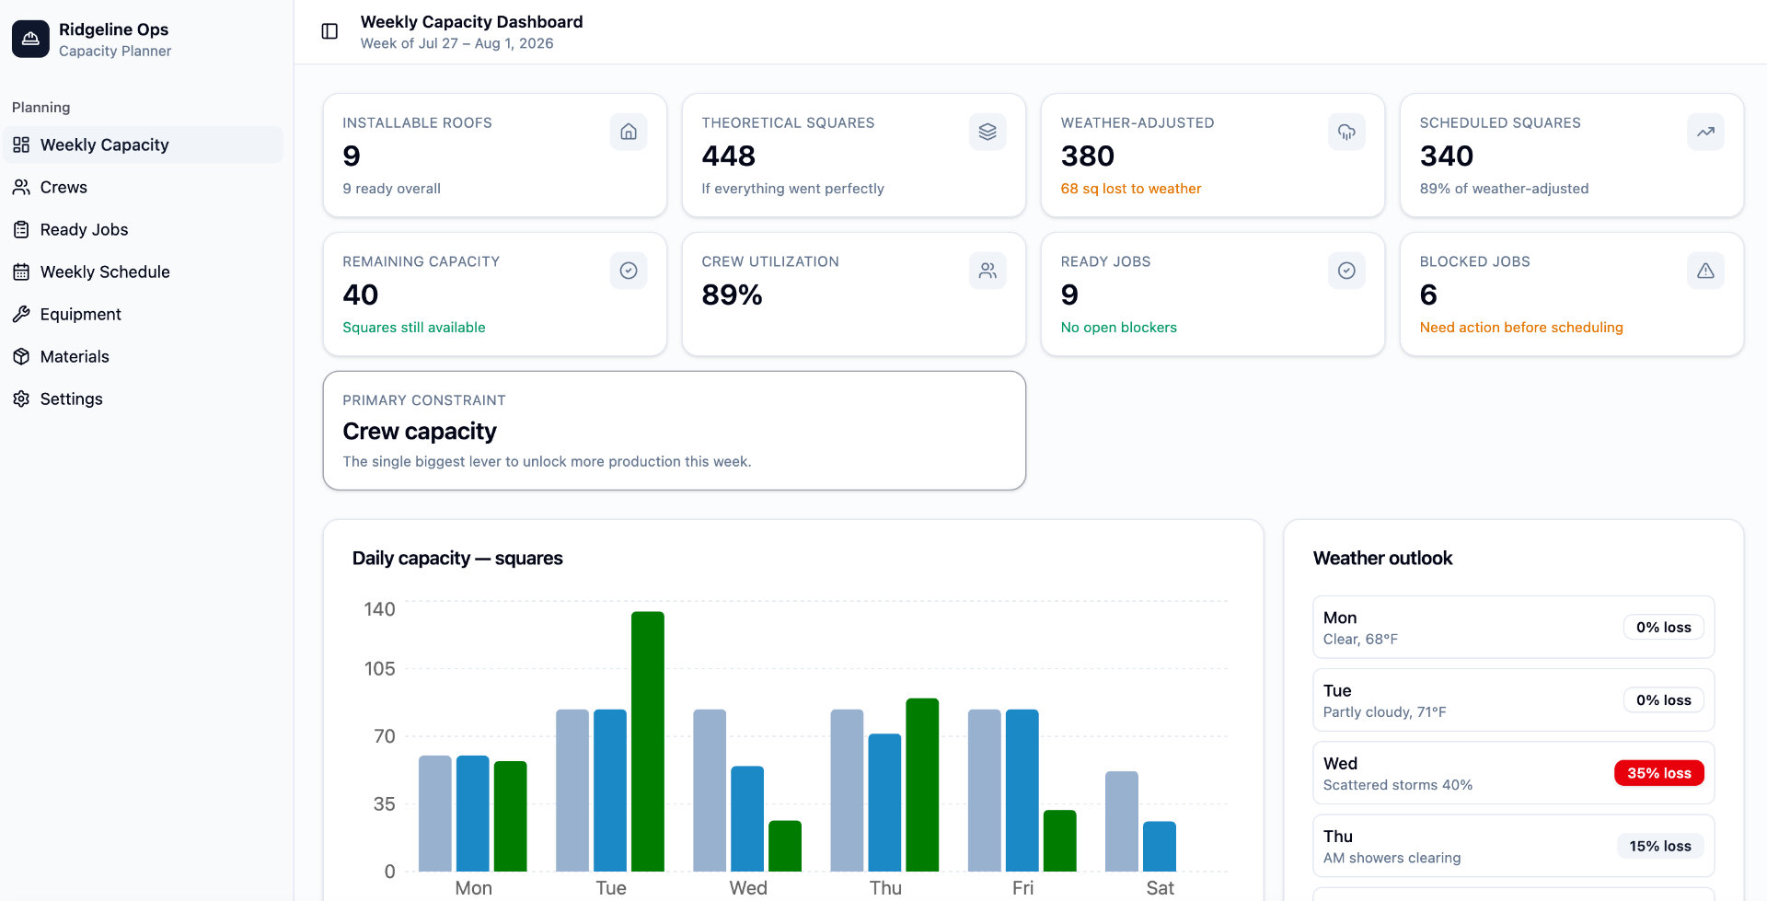Select the Crew Utilization value 89%

click(732, 295)
